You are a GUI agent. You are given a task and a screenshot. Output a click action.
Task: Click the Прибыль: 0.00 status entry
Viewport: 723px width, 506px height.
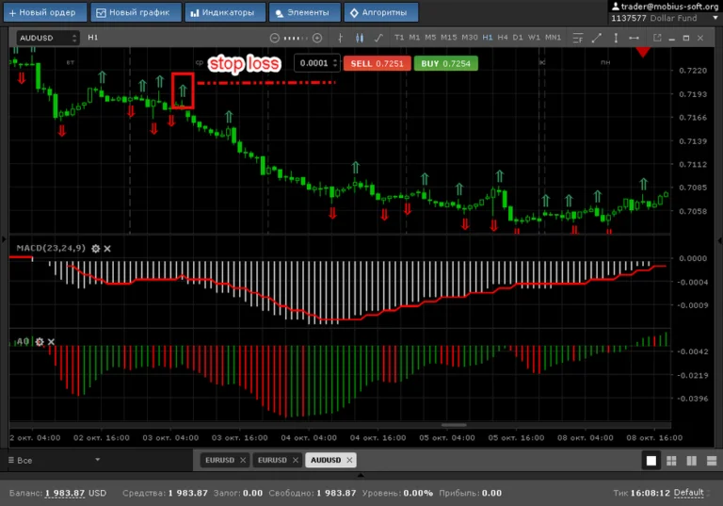[471, 493]
